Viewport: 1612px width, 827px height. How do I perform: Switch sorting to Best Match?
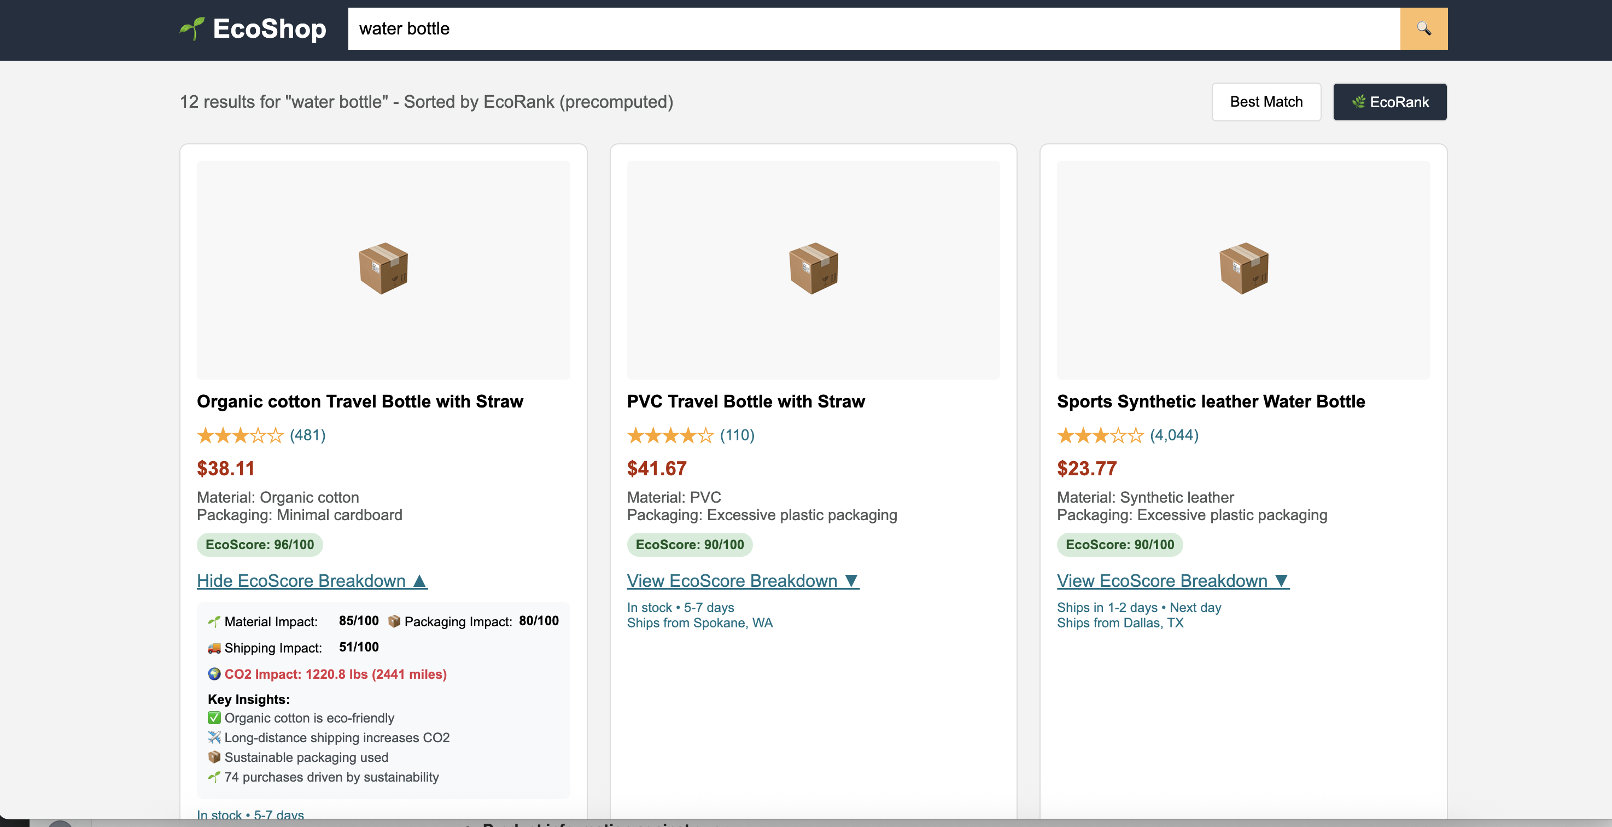pyautogui.click(x=1265, y=102)
